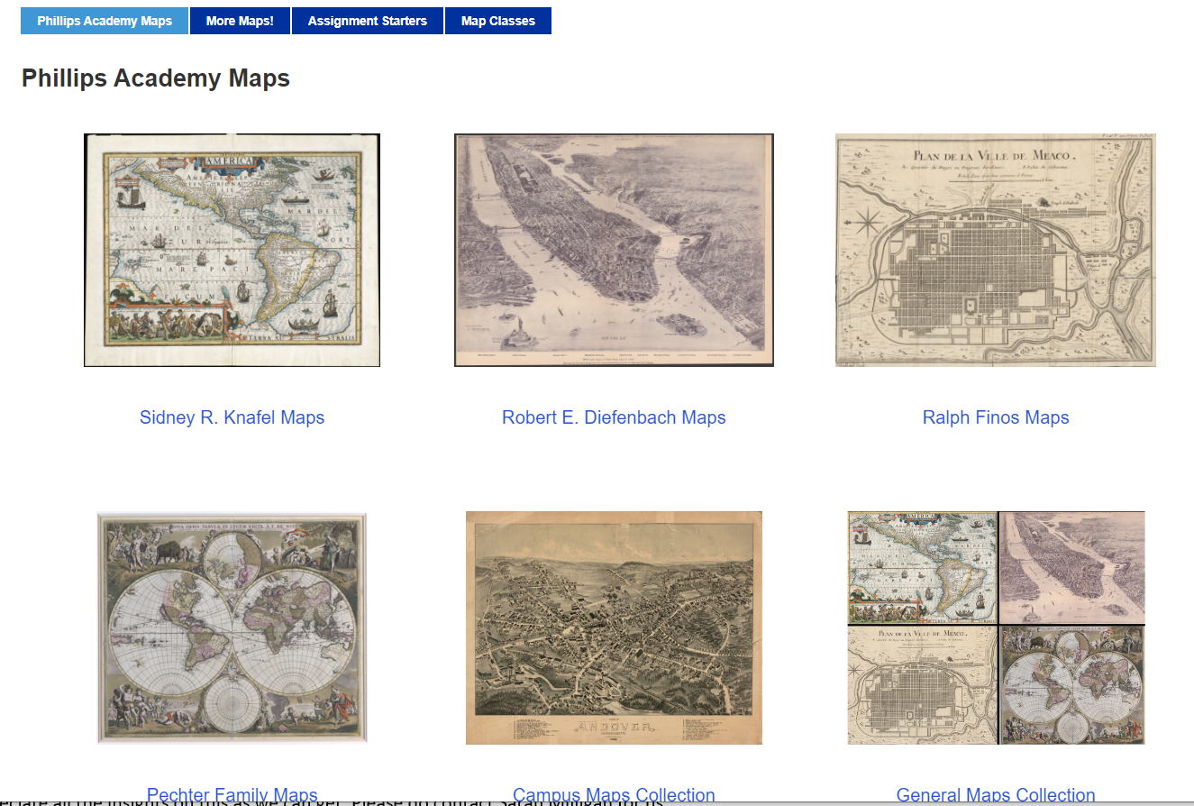Go to Campus Maps Collection link
Screen dimensions: 1194x806
614,795
